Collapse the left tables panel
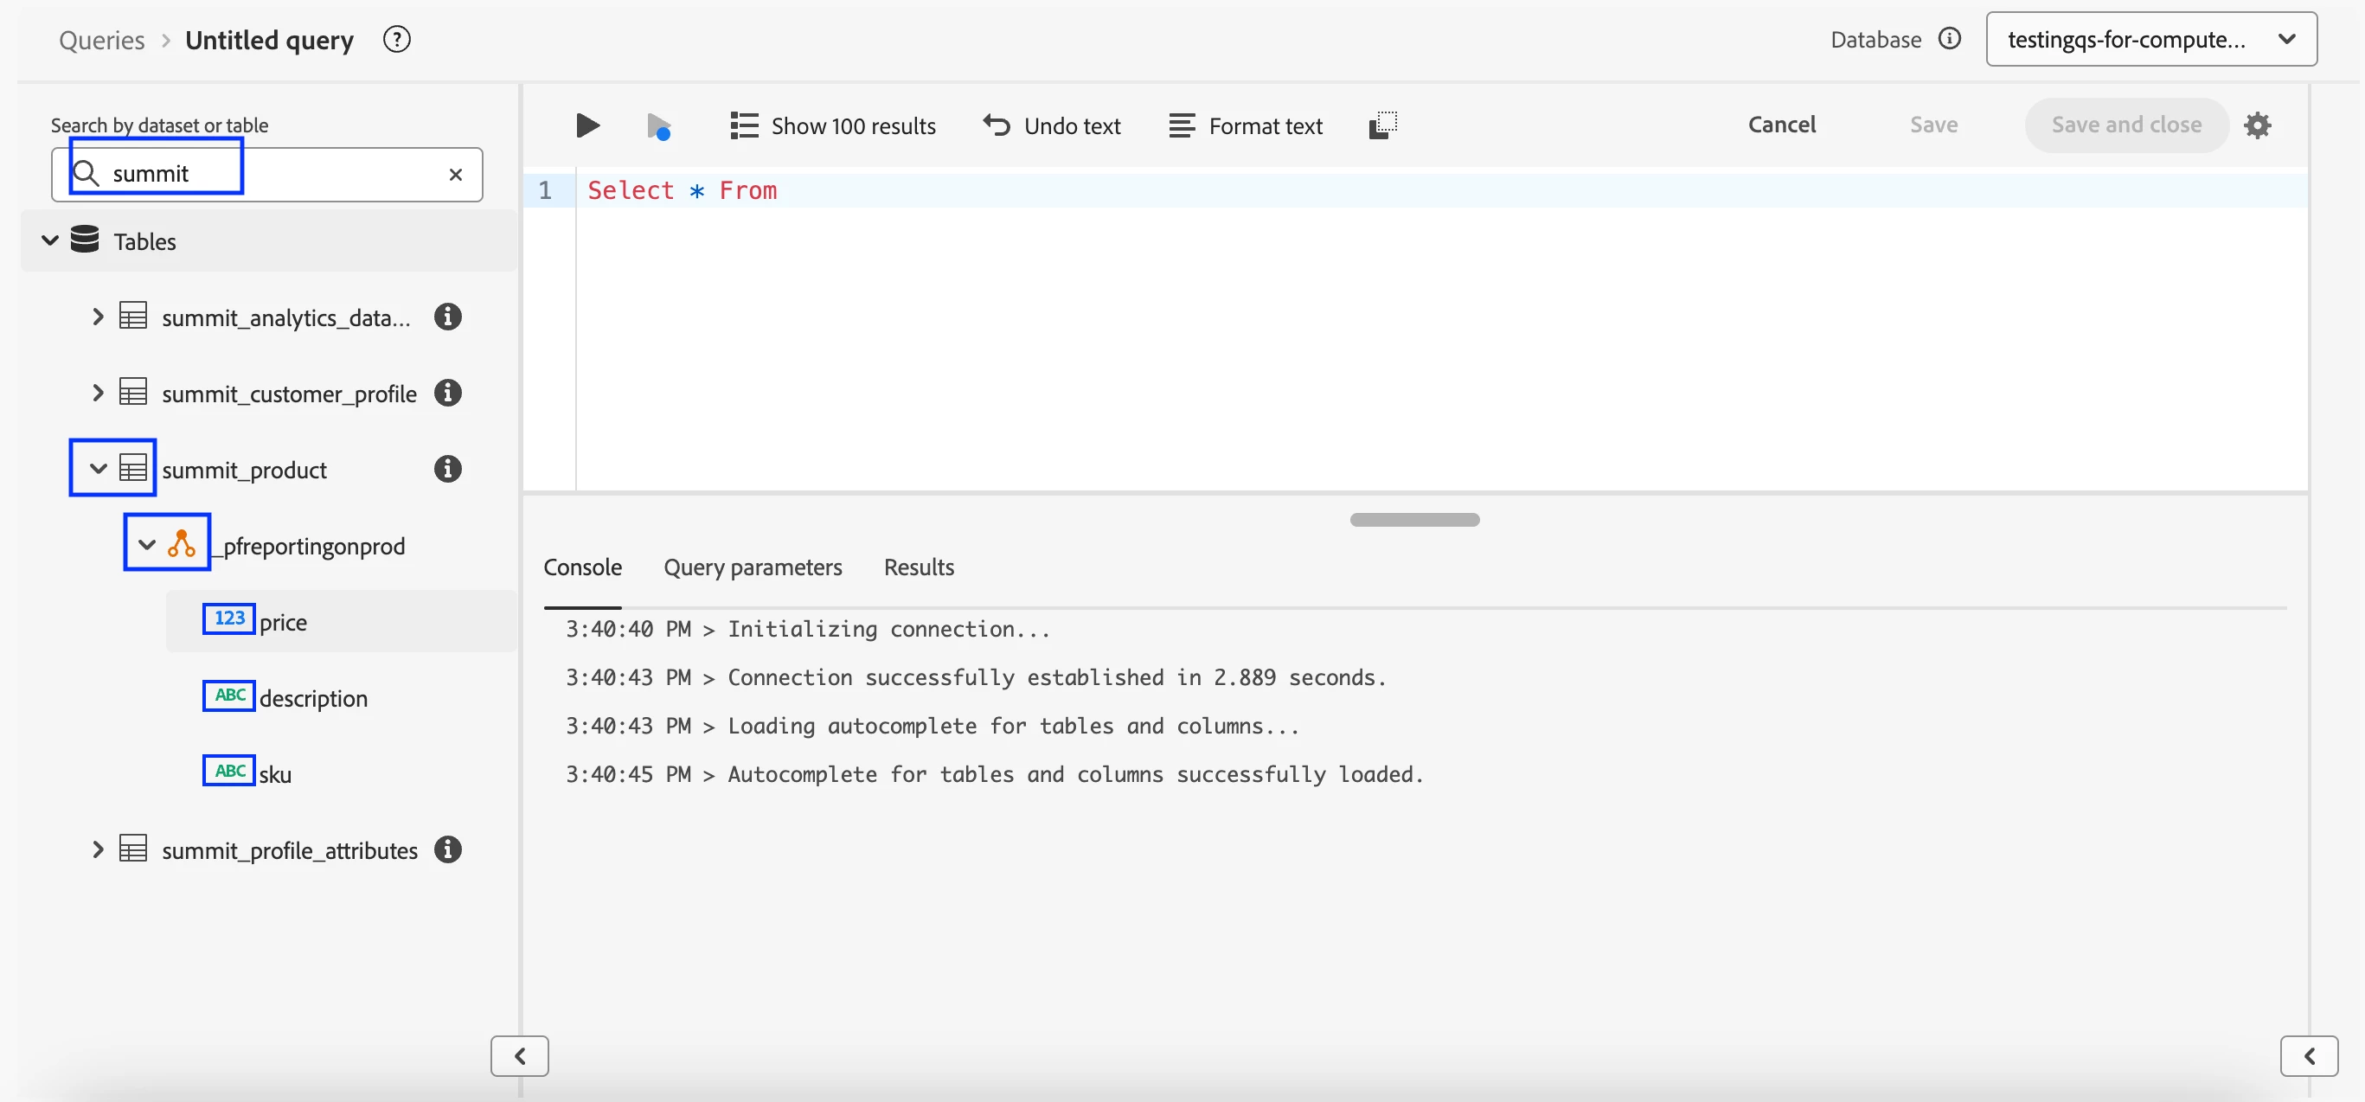The image size is (2365, 1102). (x=520, y=1056)
